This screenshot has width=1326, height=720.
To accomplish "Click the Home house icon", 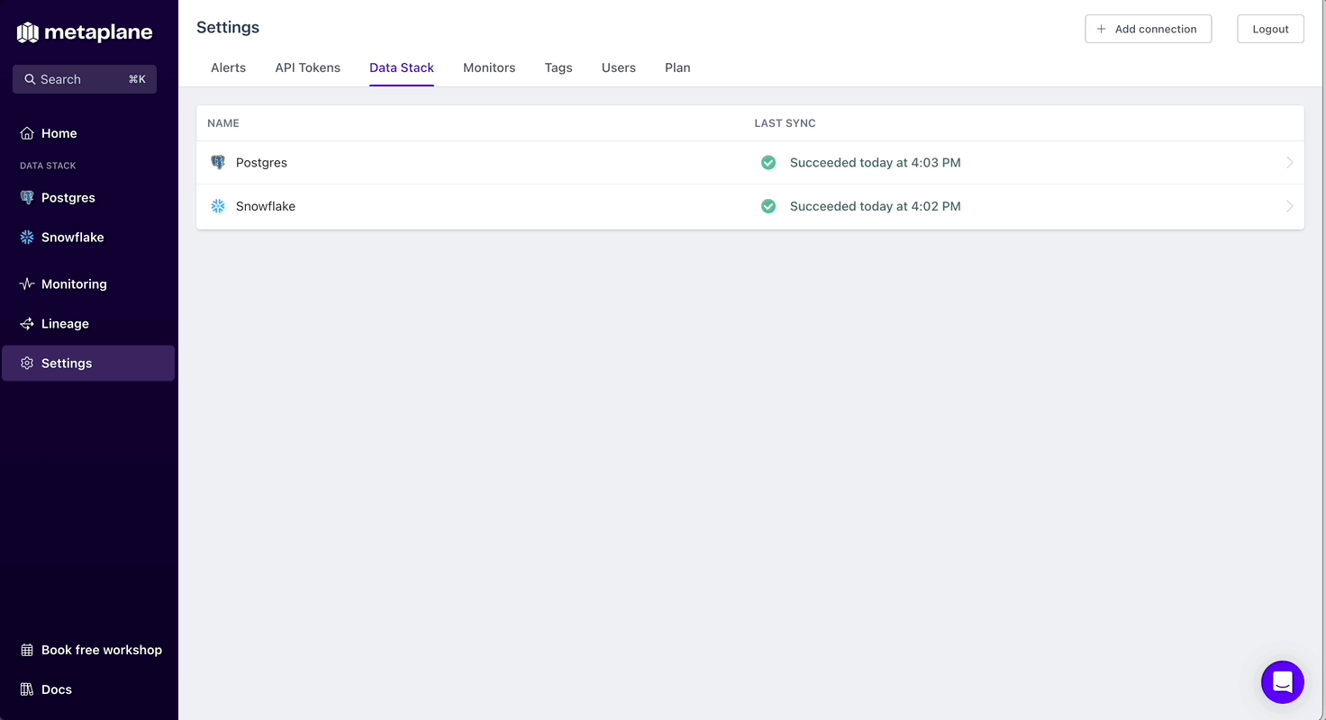I will tap(27, 133).
